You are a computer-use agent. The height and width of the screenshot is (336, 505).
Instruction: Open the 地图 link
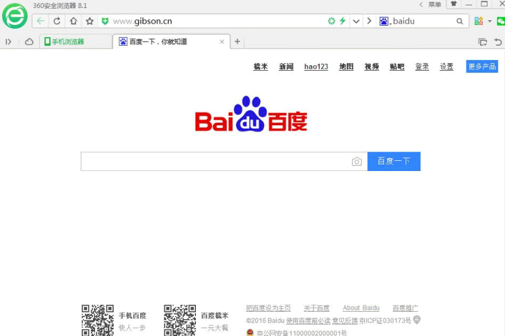click(346, 67)
